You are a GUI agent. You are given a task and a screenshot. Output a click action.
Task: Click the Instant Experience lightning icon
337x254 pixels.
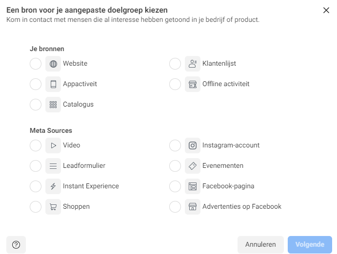[53, 186]
